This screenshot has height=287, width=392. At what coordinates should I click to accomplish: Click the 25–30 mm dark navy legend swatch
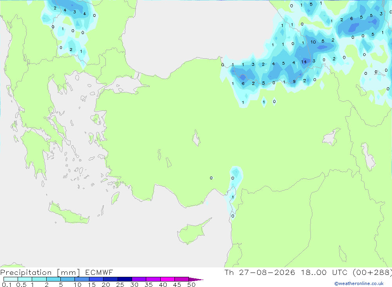(x=125, y=279)
